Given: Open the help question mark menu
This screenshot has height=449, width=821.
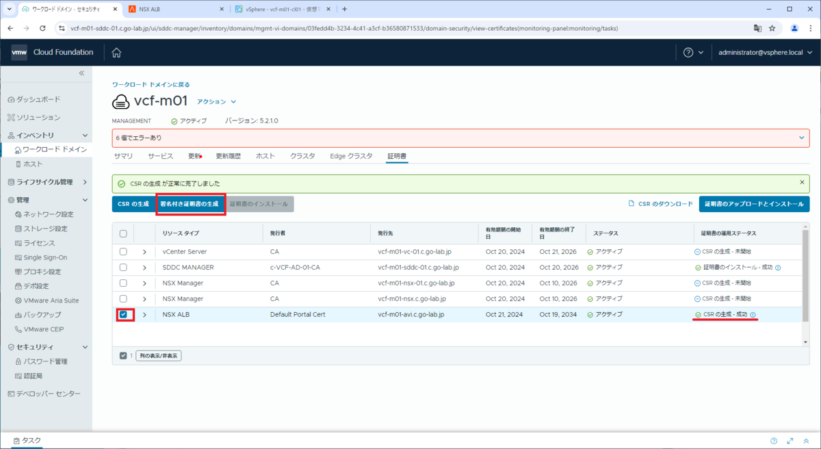Looking at the screenshot, I should point(692,53).
